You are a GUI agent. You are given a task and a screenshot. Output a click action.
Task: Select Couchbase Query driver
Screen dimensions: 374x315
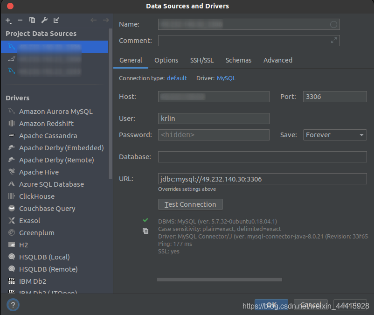tap(47, 209)
